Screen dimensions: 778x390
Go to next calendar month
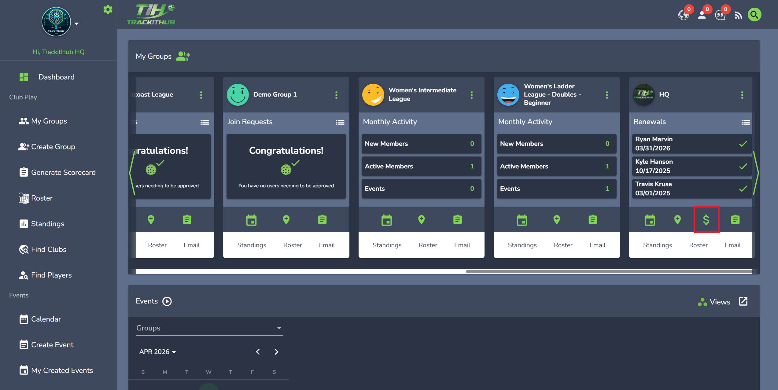pos(276,352)
